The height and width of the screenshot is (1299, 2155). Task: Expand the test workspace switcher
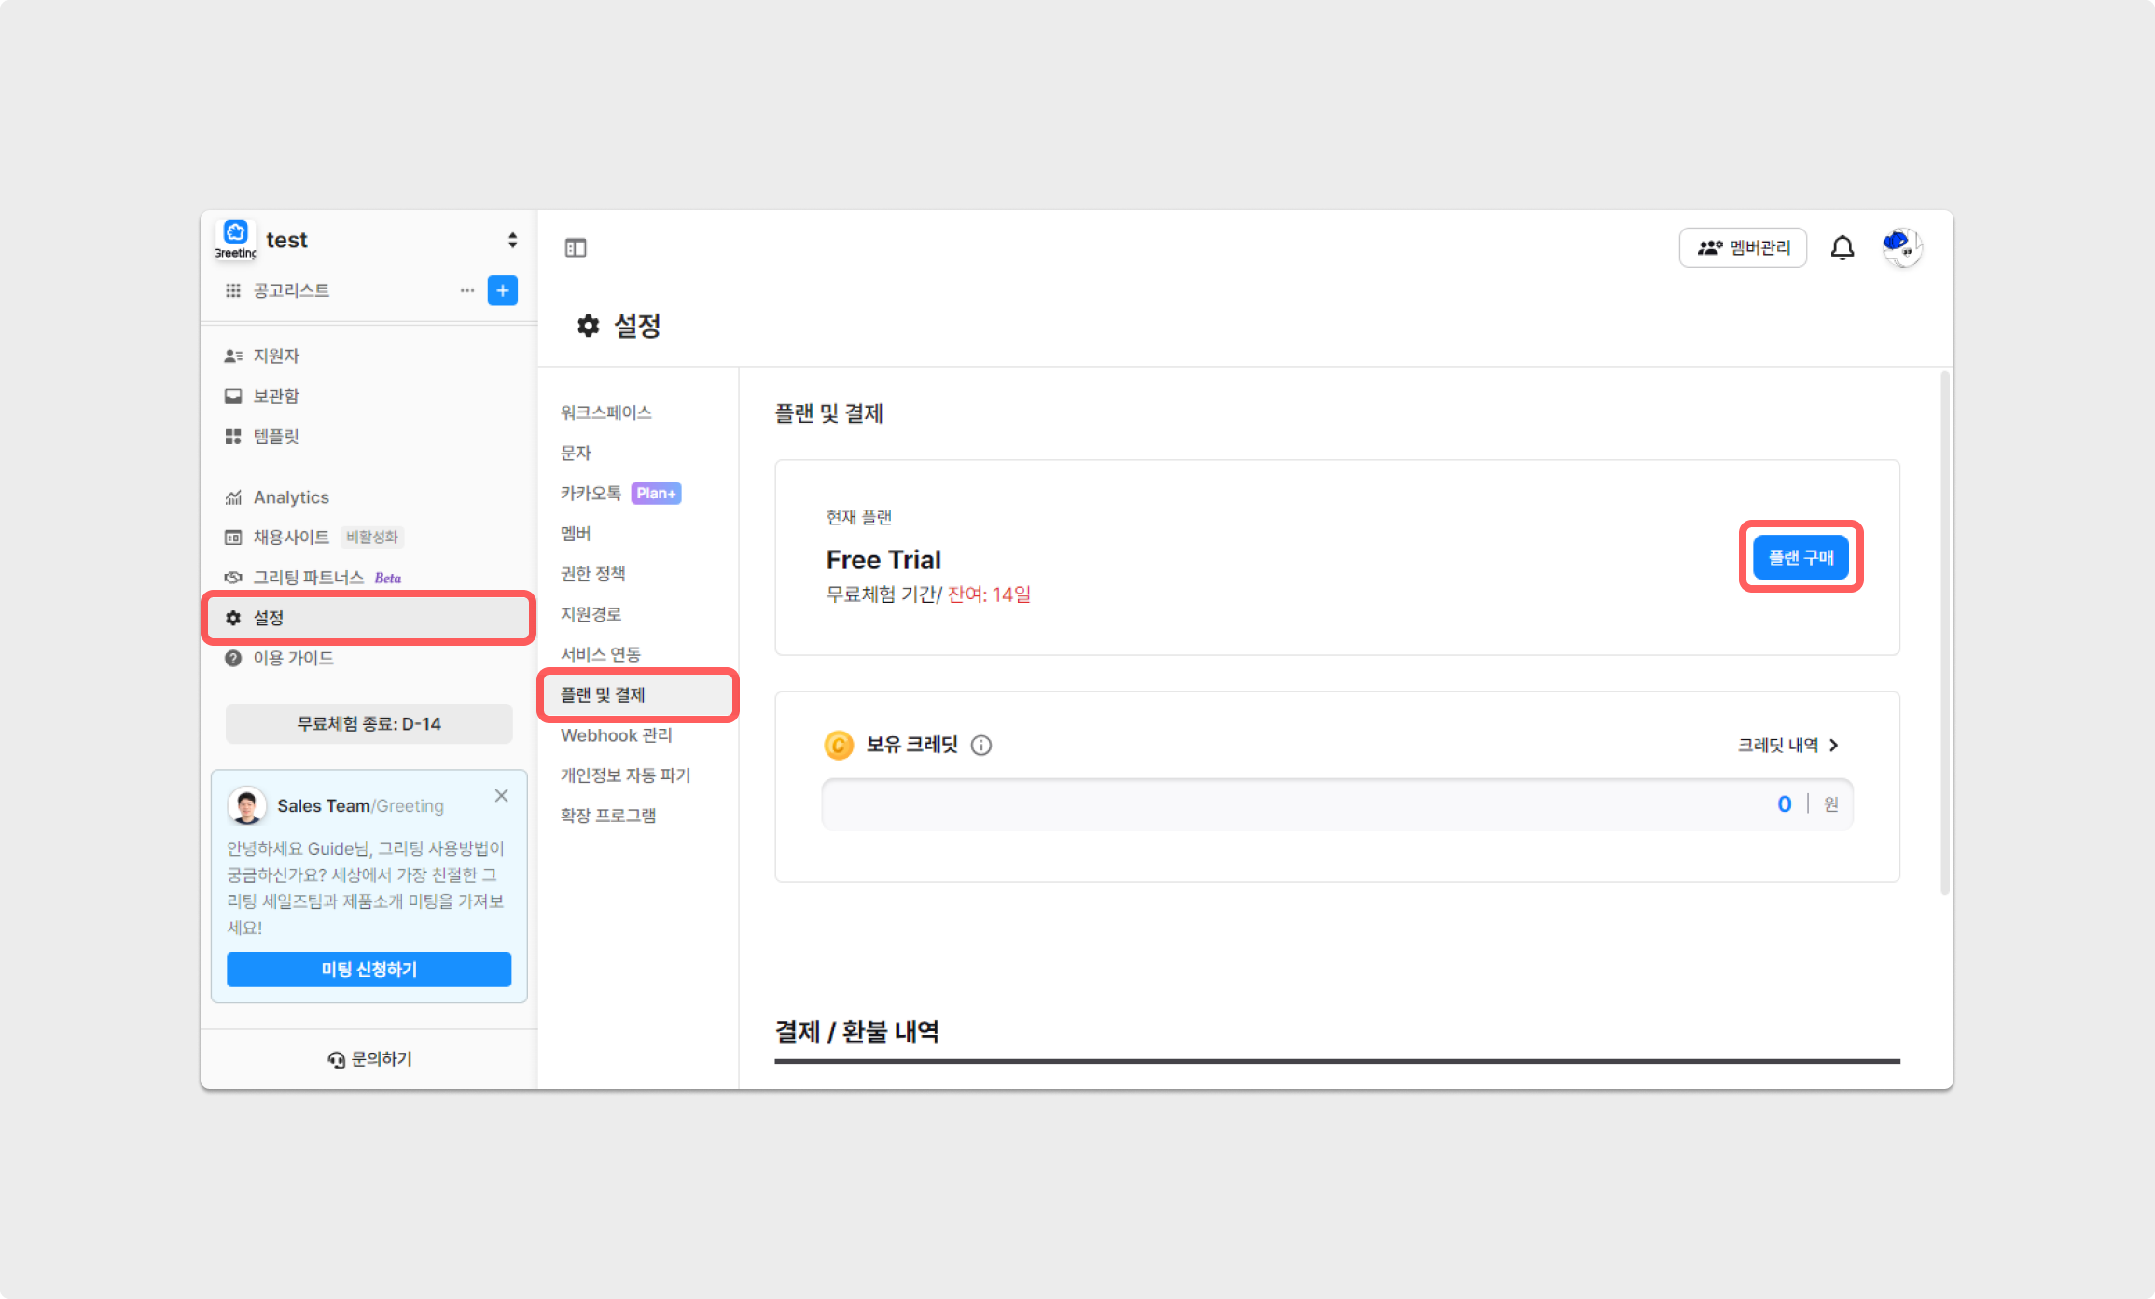(512, 241)
